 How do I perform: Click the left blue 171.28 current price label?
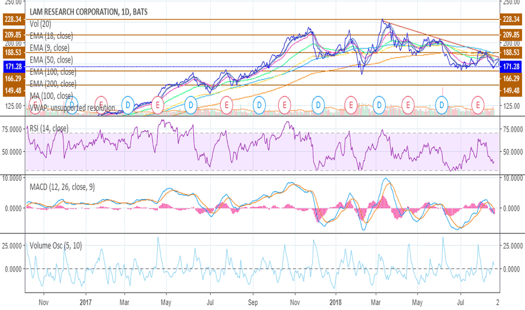tap(14, 67)
